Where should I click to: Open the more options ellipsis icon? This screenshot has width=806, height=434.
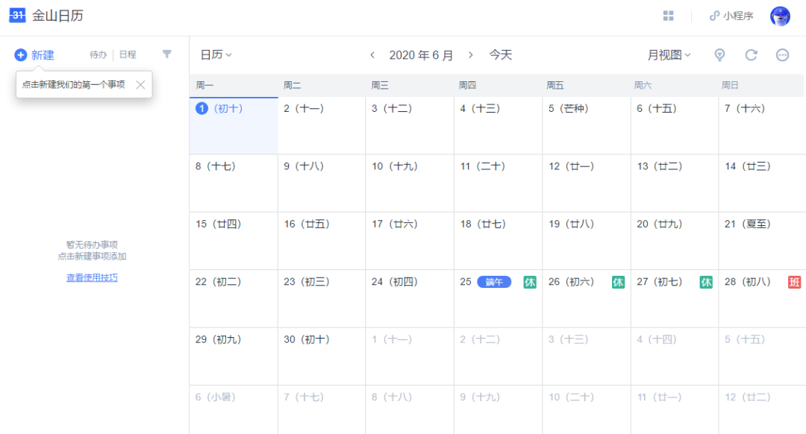(x=782, y=55)
